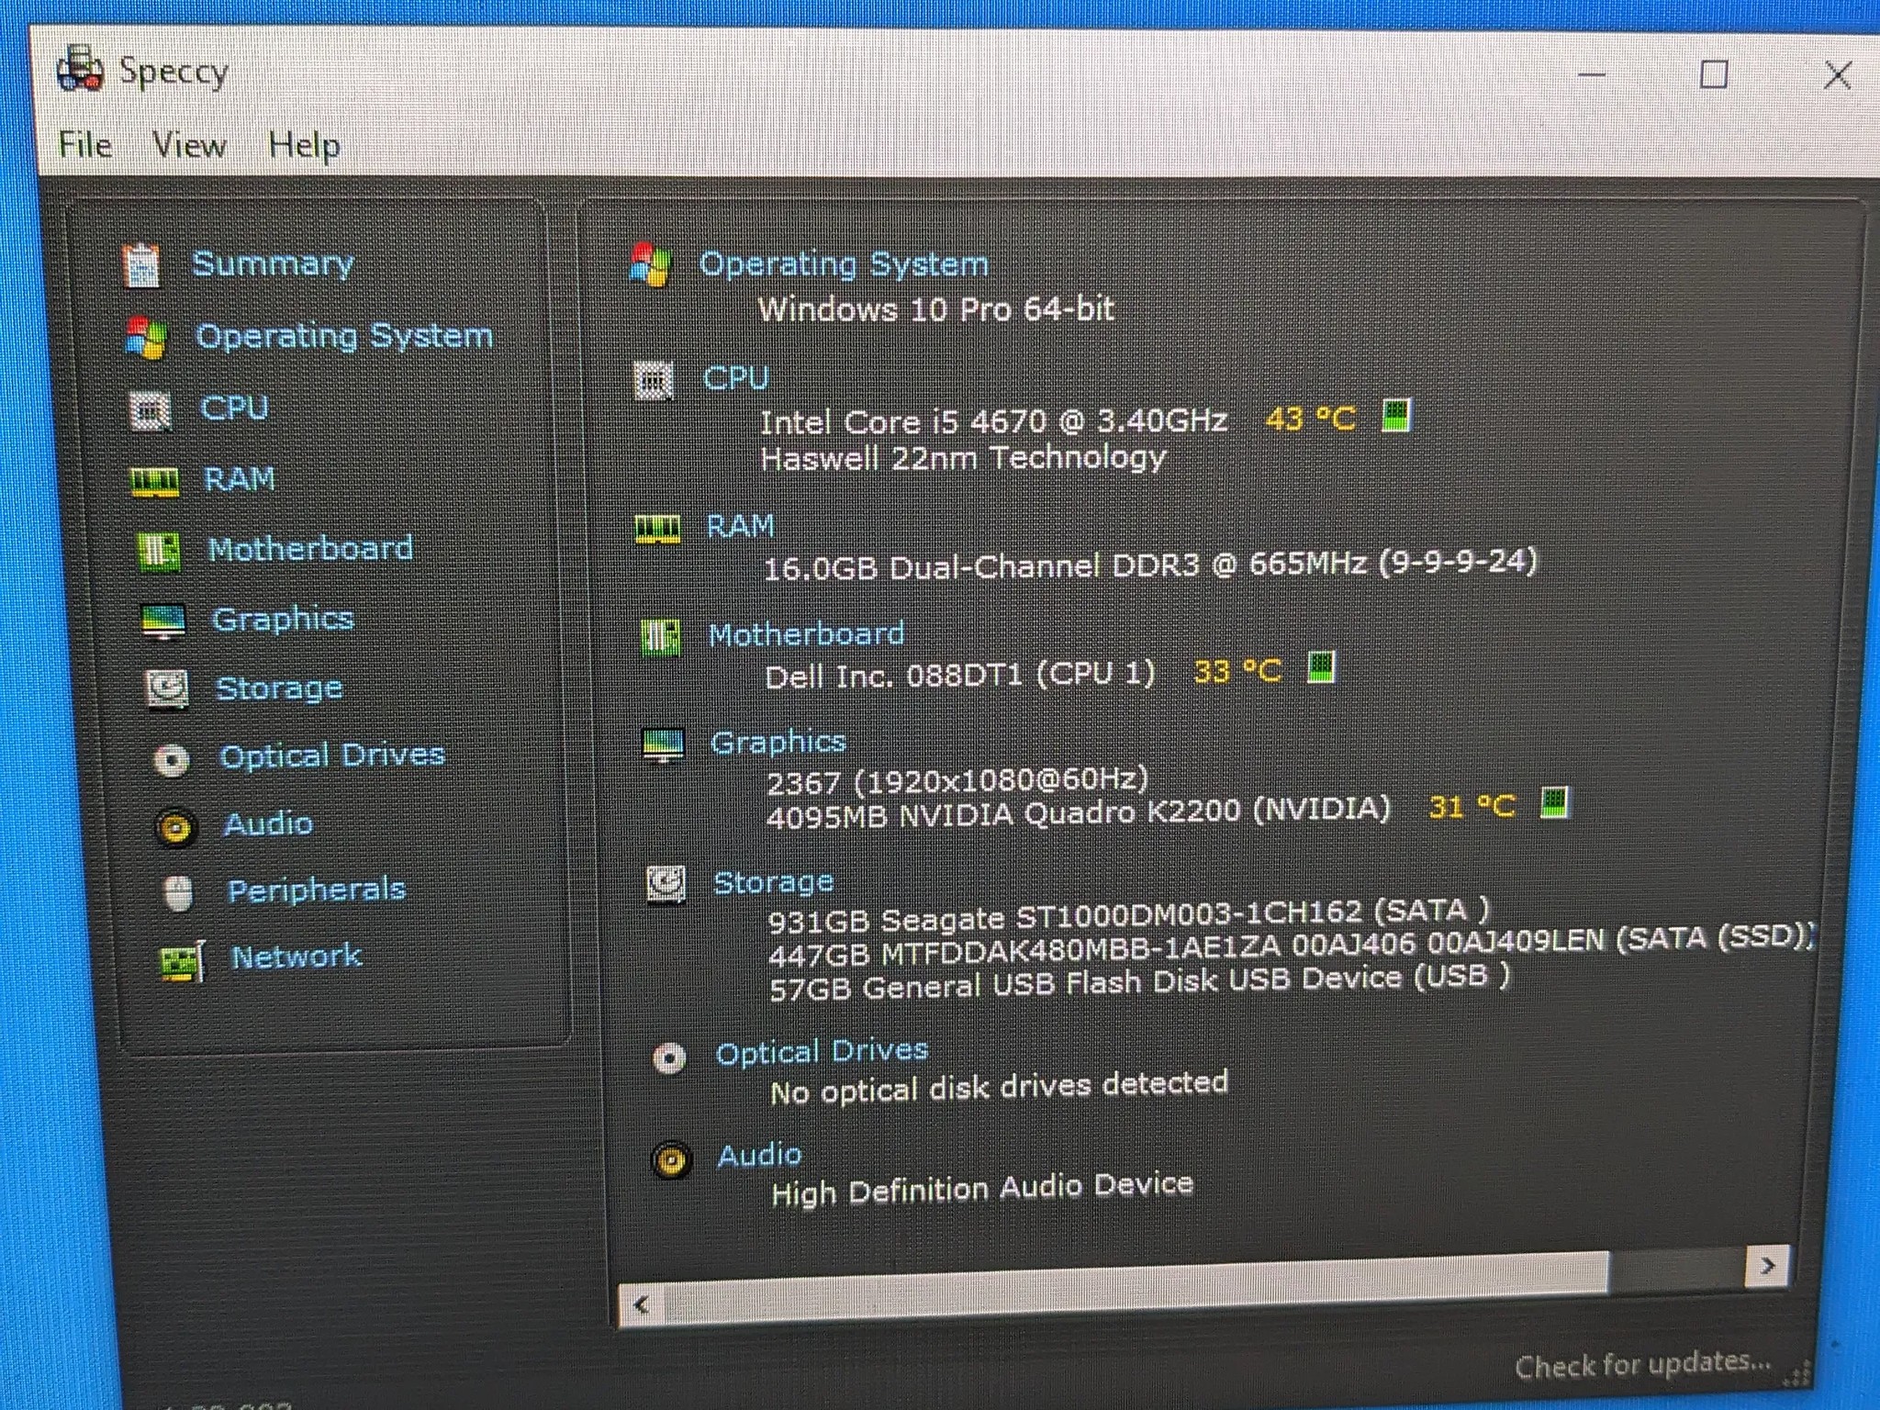The height and width of the screenshot is (1410, 1880).
Task: Click the Graphics monitor icon in summary panel
Action: tap(663, 745)
